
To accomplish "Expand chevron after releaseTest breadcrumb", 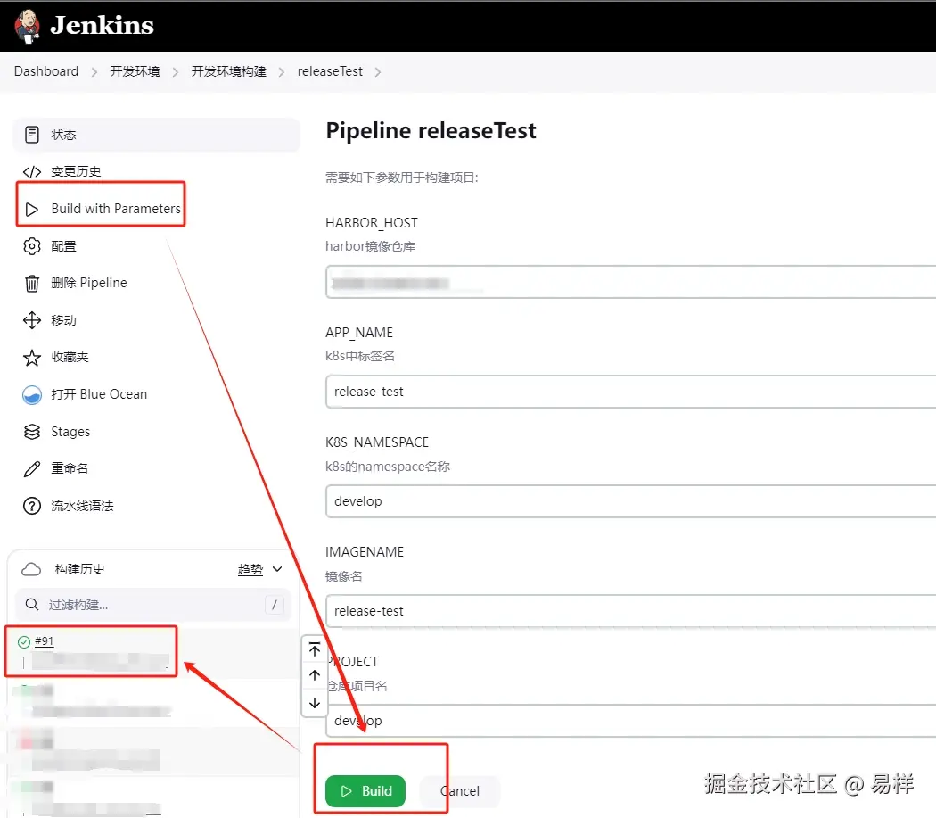I will pos(378,72).
